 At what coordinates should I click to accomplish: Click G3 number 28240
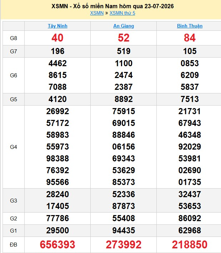coord(57,194)
